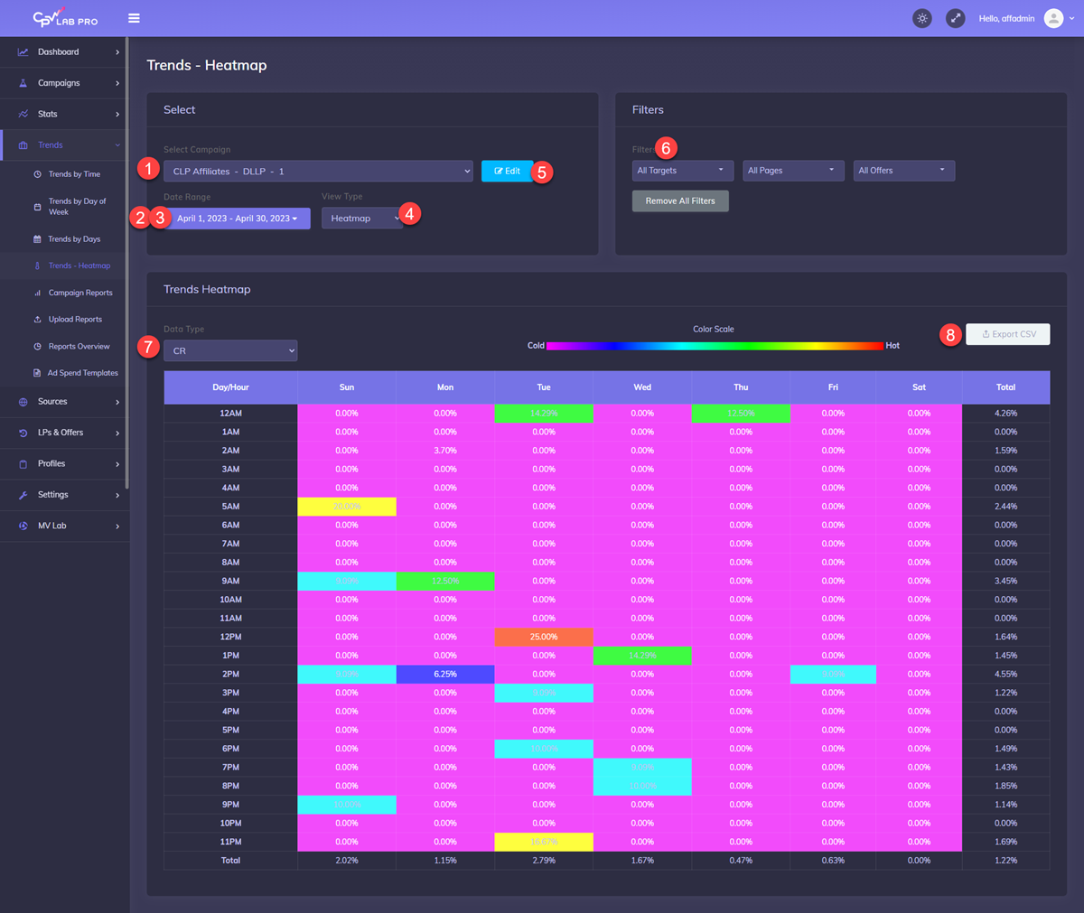This screenshot has width=1084, height=913.
Task: Click the fullscreen expand arrows icon
Action: point(955,18)
